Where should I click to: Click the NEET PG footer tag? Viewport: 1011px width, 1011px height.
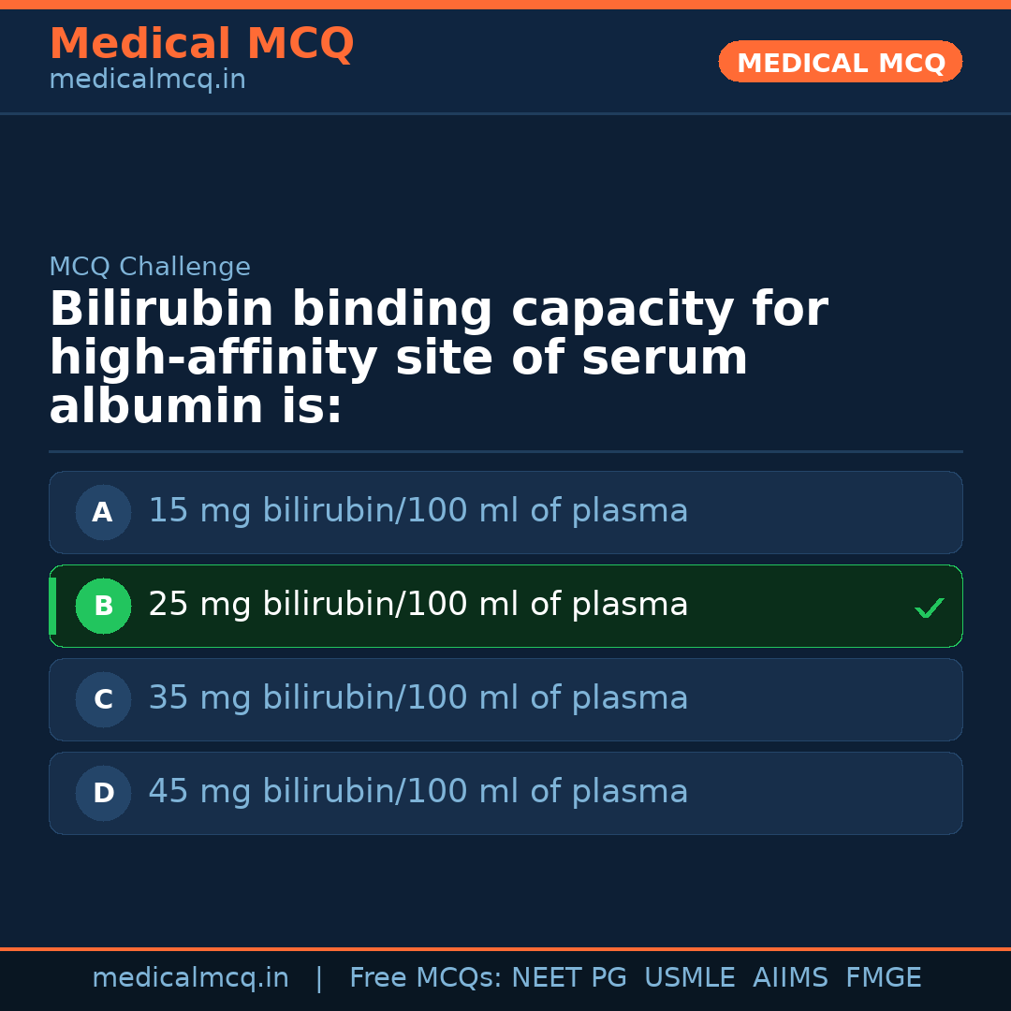[569, 978]
